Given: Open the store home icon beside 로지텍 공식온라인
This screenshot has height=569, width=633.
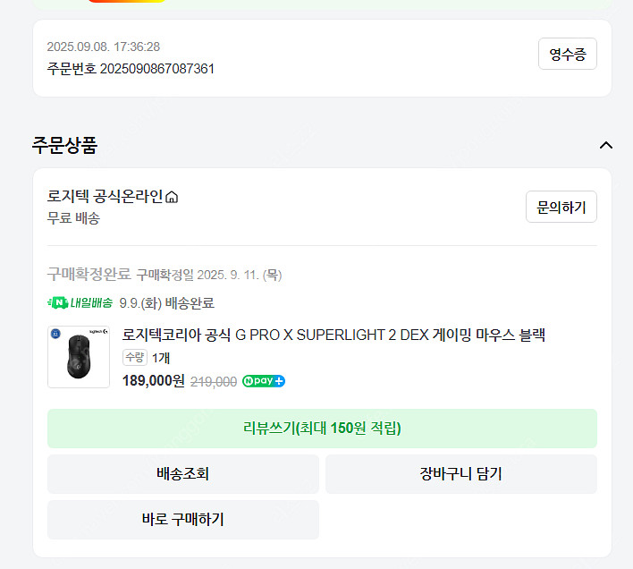Looking at the screenshot, I should click(173, 198).
